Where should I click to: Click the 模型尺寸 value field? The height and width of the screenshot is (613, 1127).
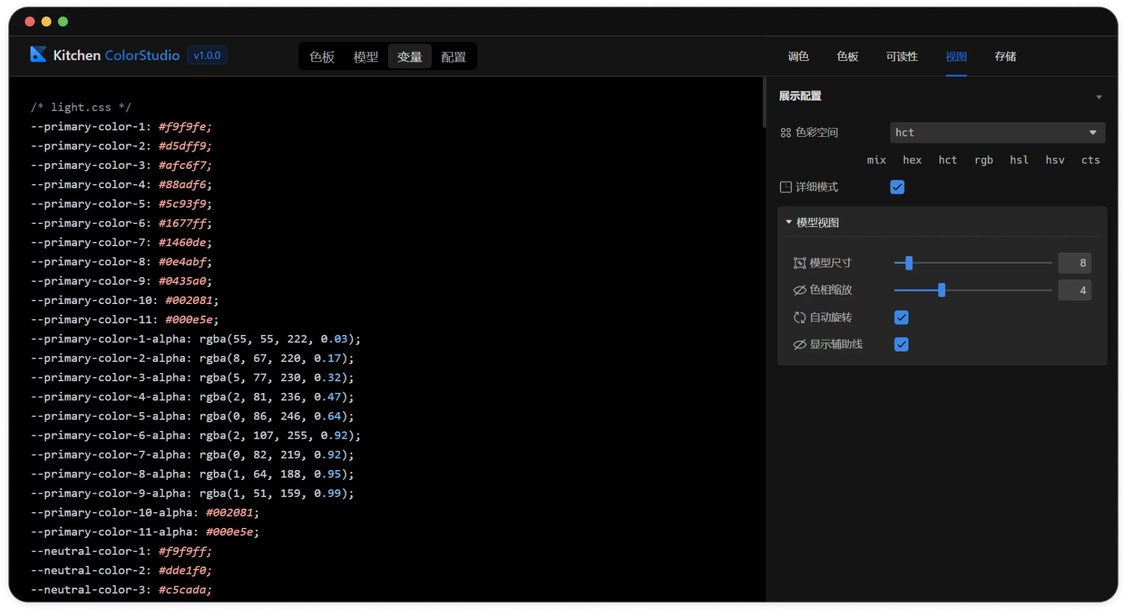pos(1074,263)
